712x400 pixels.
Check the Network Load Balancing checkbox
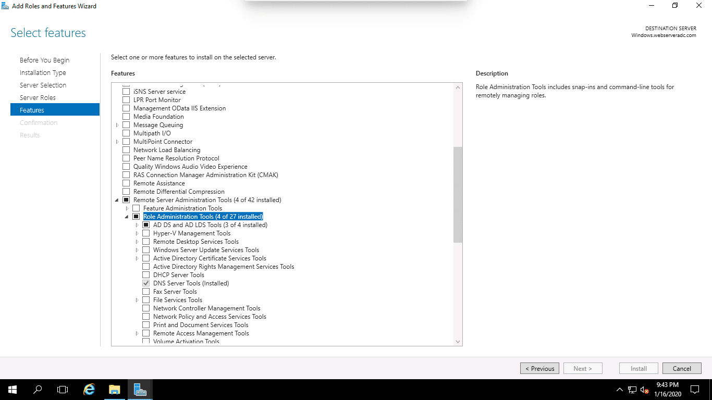point(126,150)
